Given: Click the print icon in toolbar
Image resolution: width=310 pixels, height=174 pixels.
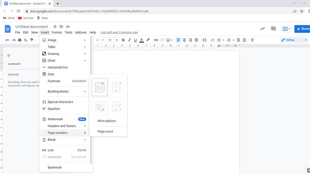Looking at the screenshot, I should tap(20, 40).
